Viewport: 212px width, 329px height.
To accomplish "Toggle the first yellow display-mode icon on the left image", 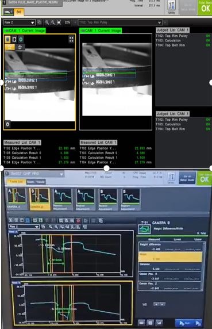I will click(x=7, y=40).
